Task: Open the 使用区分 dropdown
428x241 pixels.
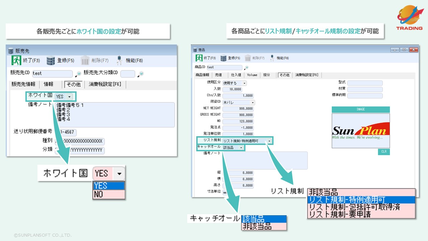Action: [x=244, y=83]
